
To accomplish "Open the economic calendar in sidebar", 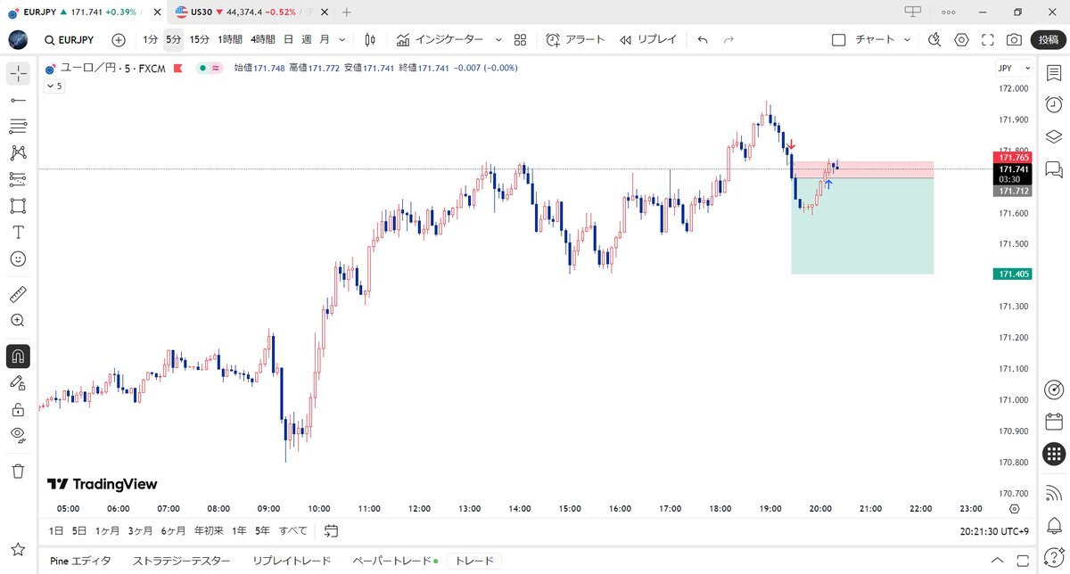I will pos(1053,422).
